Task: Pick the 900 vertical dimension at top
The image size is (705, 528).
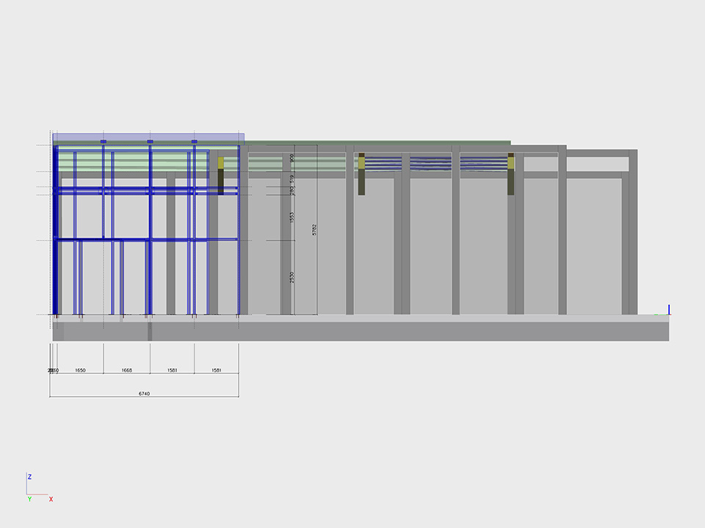Action: 292,158
